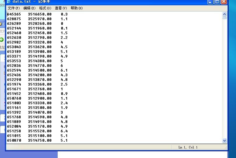Click the value 651161
Viewport: 236px width, 158px height.
click(x=14, y=108)
